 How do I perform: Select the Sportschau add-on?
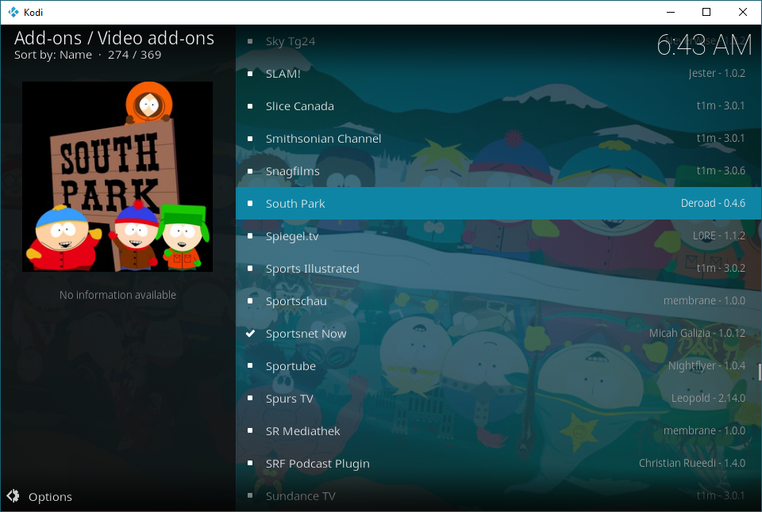click(x=498, y=301)
